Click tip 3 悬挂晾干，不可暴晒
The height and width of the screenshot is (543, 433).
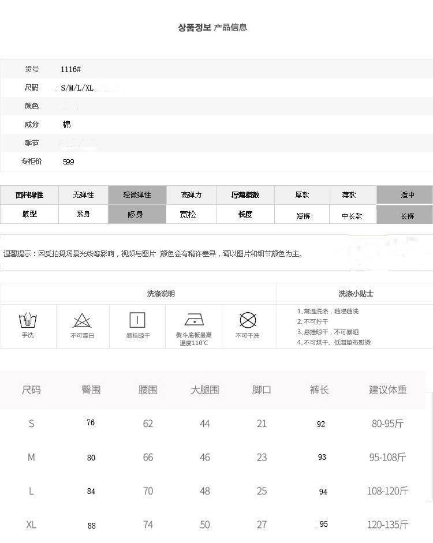(x=328, y=332)
